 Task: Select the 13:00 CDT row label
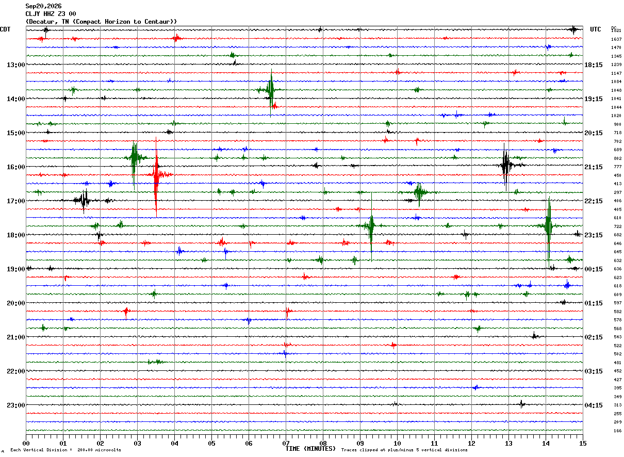pos(15,65)
